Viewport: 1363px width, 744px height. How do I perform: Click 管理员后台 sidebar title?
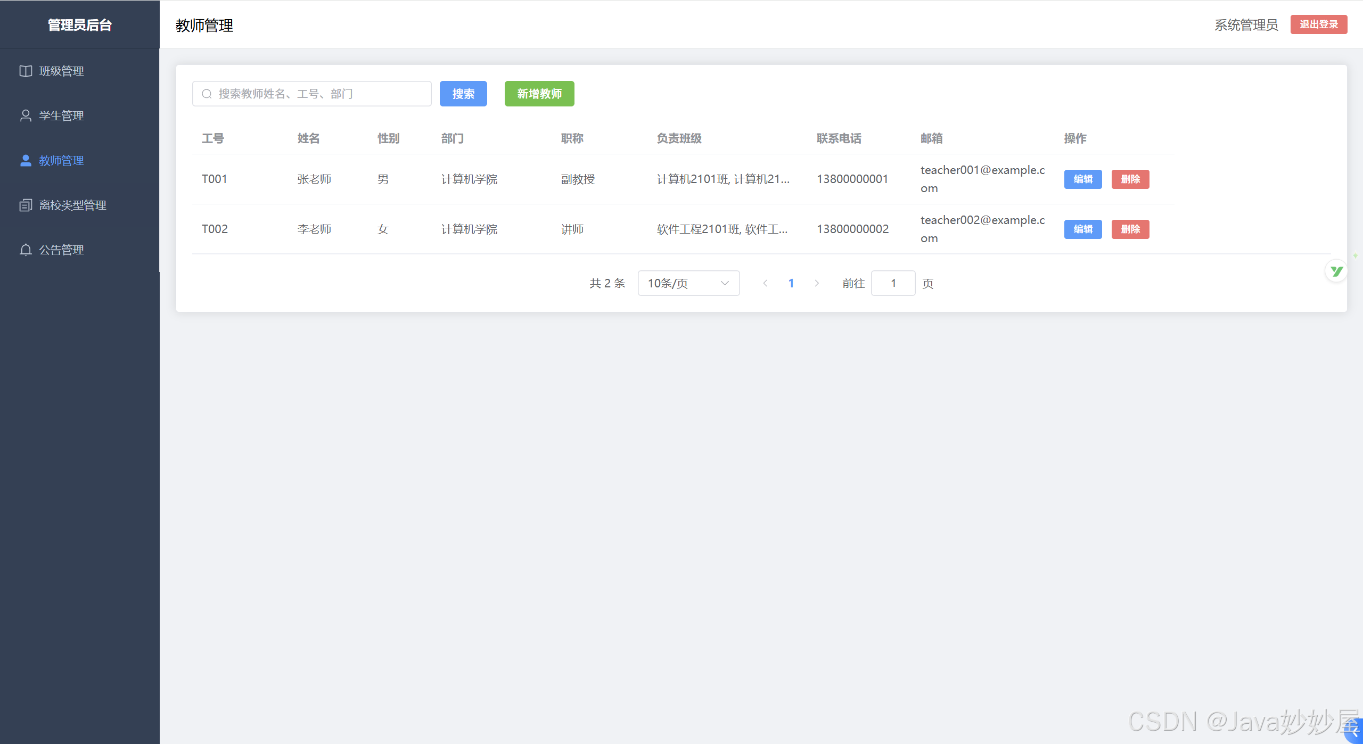tap(80, 25)
